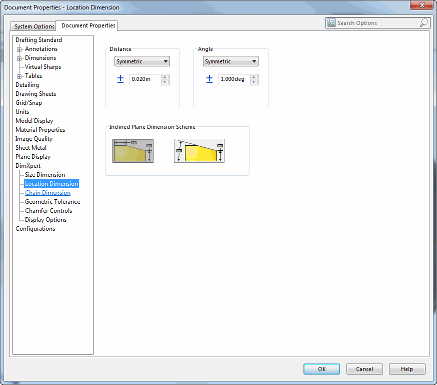Switch to the Document Properties tab
The image size is (437, 385).
click(88, 25)
